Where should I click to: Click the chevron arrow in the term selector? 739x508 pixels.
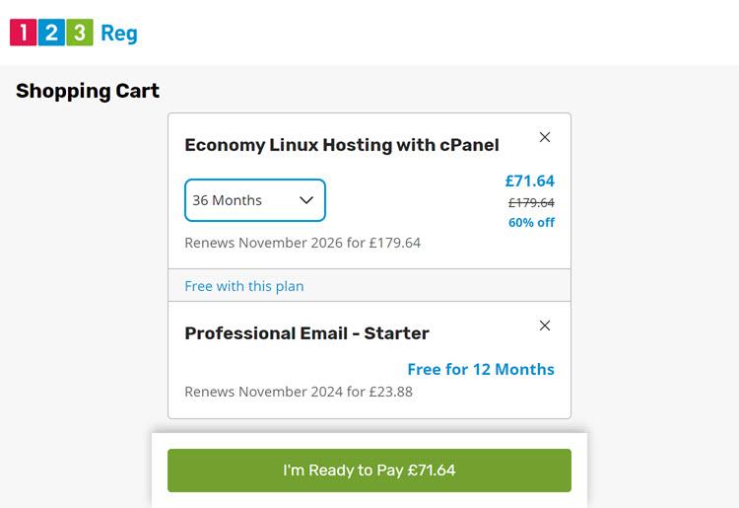coord(306,200)
